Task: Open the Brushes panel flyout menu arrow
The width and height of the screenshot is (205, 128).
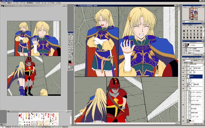Action: [x=203, y=25]
